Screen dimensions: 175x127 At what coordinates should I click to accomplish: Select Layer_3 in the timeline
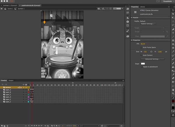8,90
